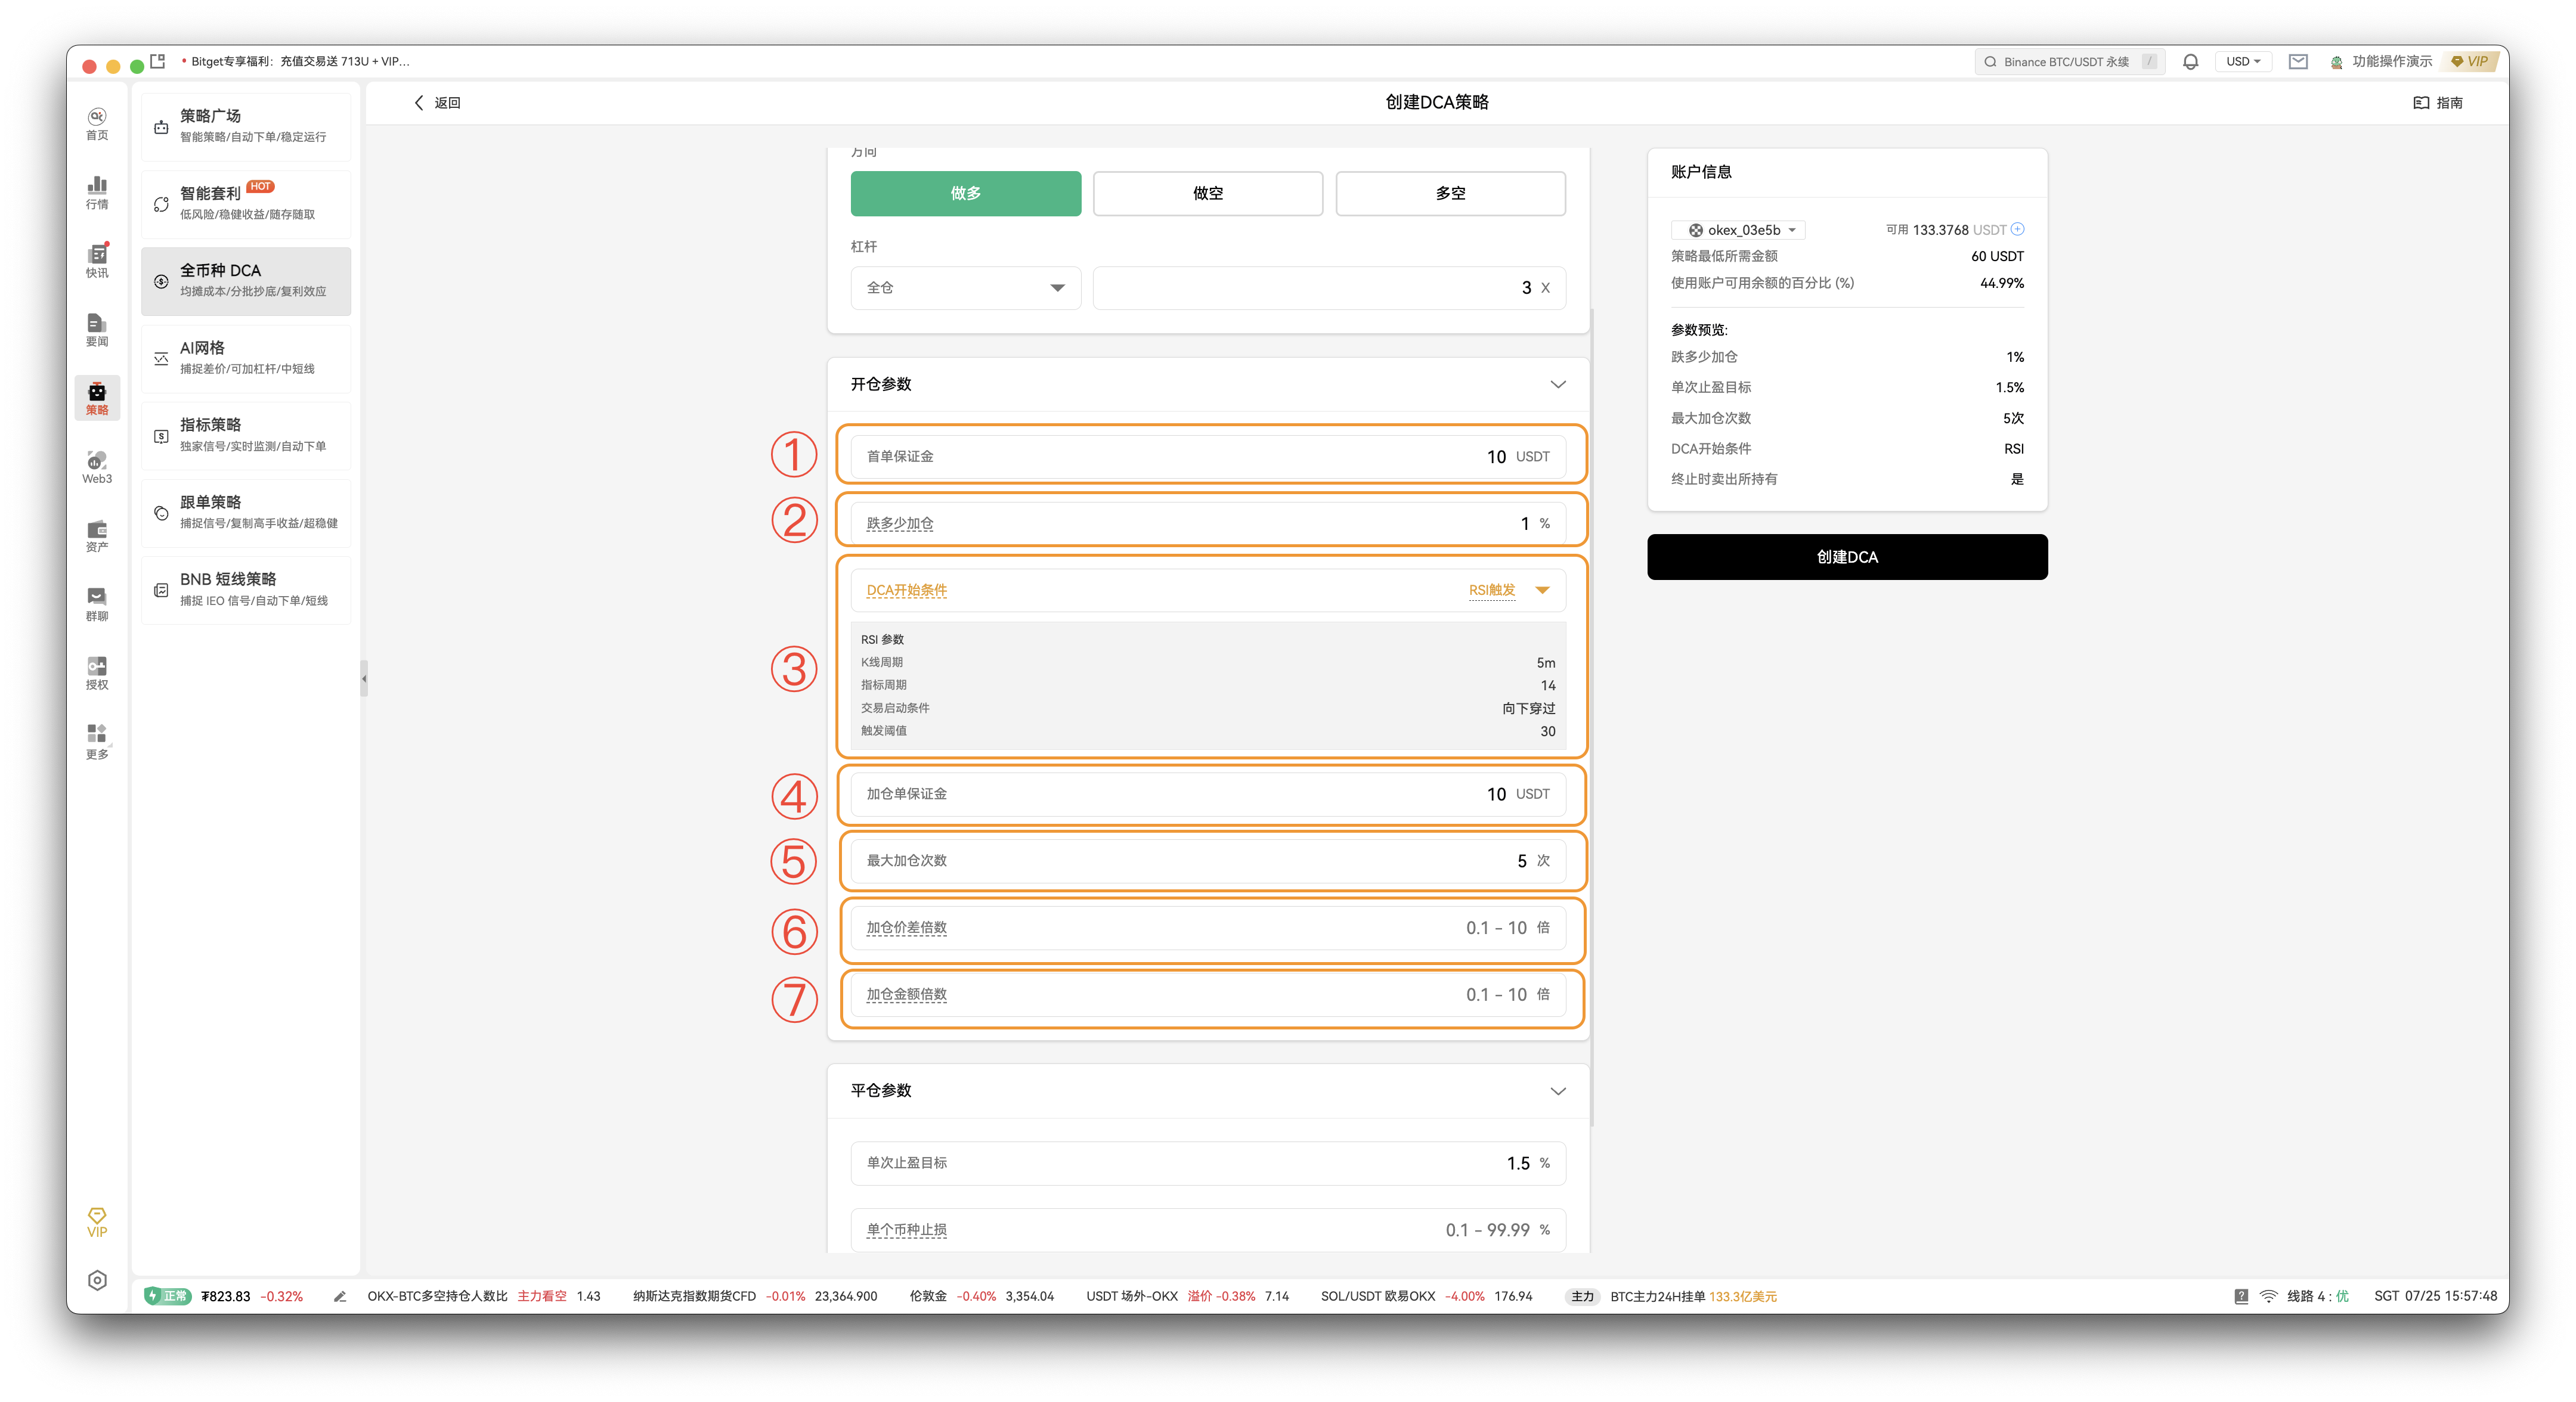
Task: Select 做多 long direction
Action: point(965,193)
